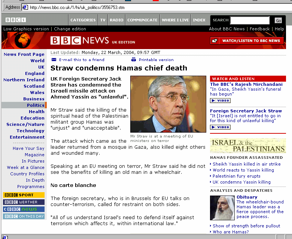Image resolution: width=292 pixels, height=239 pixels.
Task: Open UK condemns Yassin killing
Action: [241, 182]
